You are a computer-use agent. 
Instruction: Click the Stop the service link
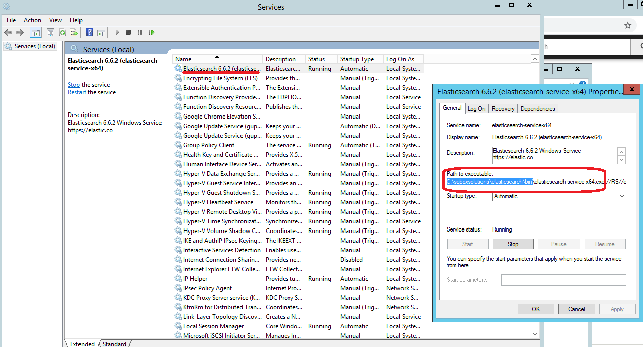74,85
